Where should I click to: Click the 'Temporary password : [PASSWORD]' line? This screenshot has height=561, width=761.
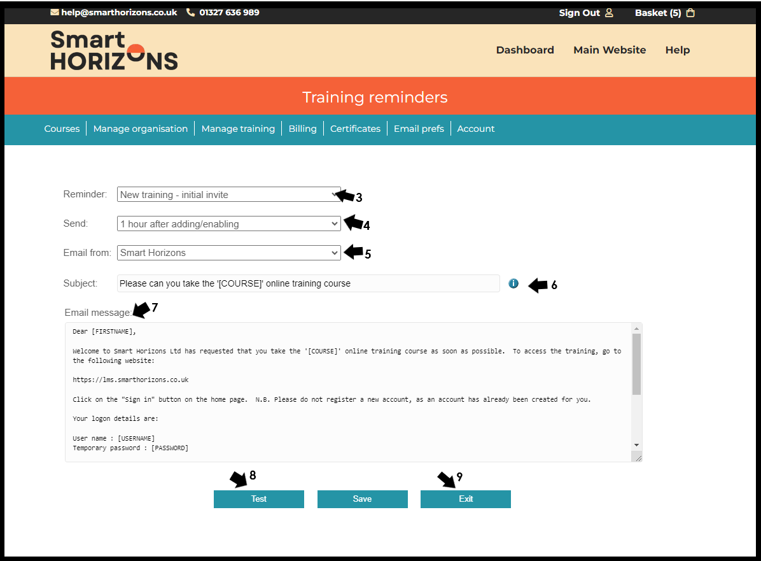pyautogui.click(x=130, y=448)
